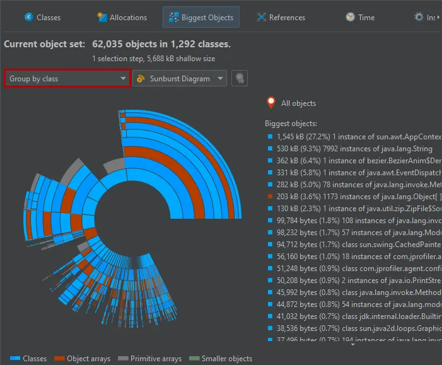Click the Classes tab blue C icon
Image resolution: width=442 pixels, height=365 pixels.
pos(29,17)
